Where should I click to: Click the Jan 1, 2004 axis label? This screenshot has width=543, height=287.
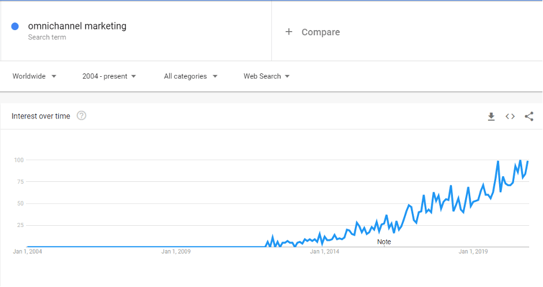(x=28, y=252)
